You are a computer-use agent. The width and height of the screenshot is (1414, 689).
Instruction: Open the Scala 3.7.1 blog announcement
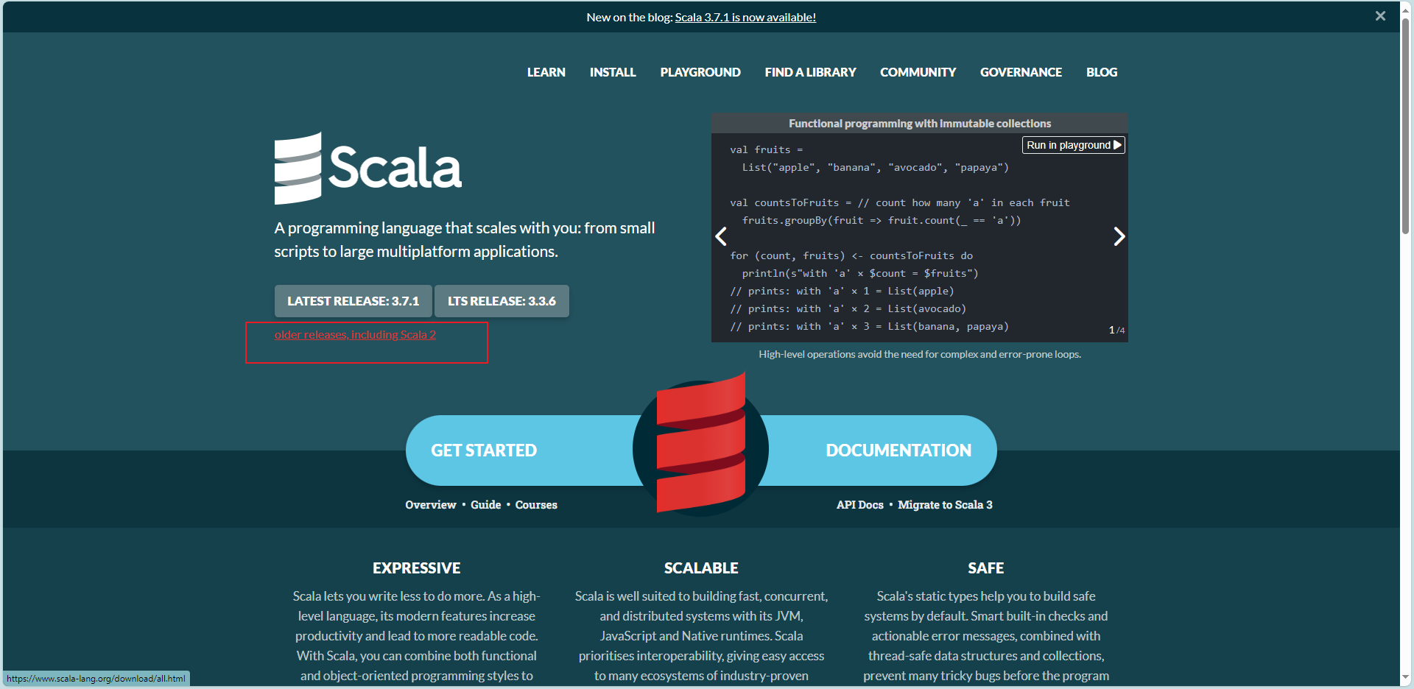pos(745,17)
